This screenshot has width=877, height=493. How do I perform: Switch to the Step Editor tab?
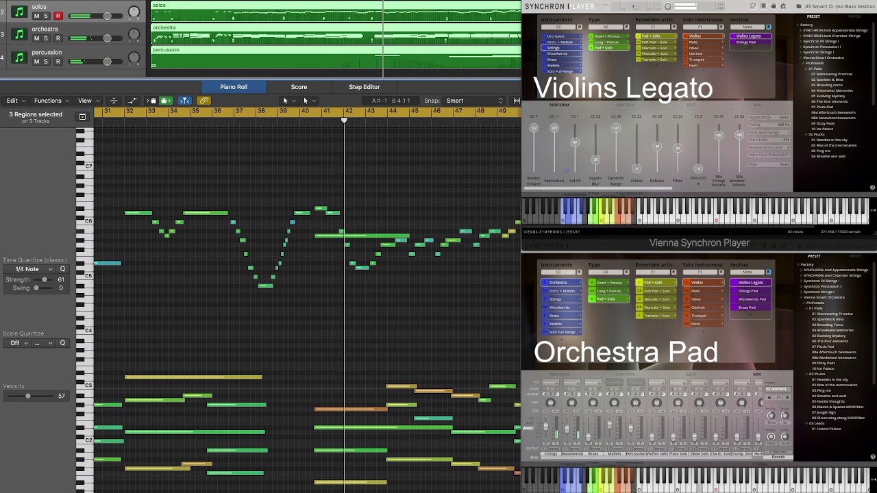365,87
